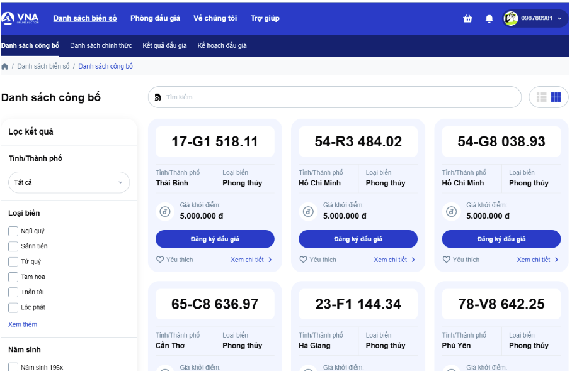Check the Năm sinh 196x box
The height and width of the screenshot is (379, 572).
point(13,367)
